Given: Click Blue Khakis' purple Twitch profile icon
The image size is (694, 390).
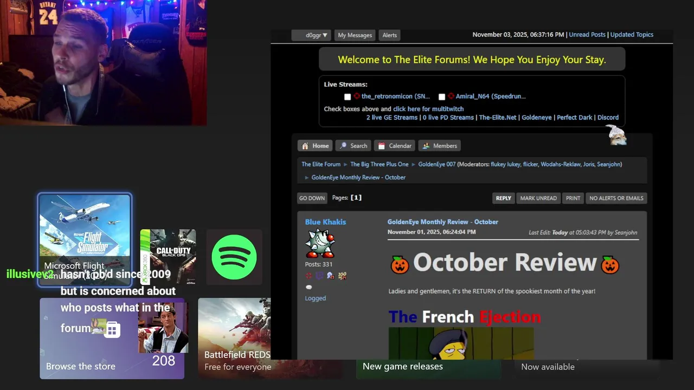Looking at the screenshot, I should pyautogui.click(x=319, y=276).
